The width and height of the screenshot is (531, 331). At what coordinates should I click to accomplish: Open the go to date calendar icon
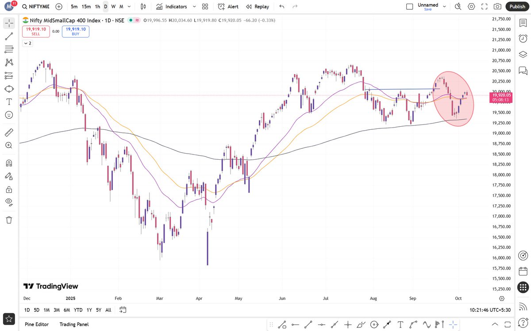tap(123, 310)
